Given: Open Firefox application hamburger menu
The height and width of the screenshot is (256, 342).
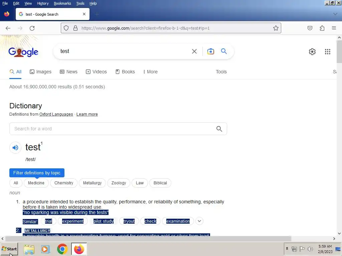Looking at the screenshot, I should [334, 28].
